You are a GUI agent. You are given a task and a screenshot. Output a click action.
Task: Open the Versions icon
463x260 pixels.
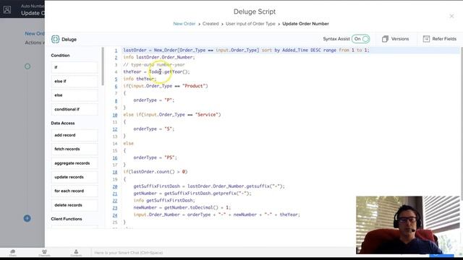(x=385, y=39)
